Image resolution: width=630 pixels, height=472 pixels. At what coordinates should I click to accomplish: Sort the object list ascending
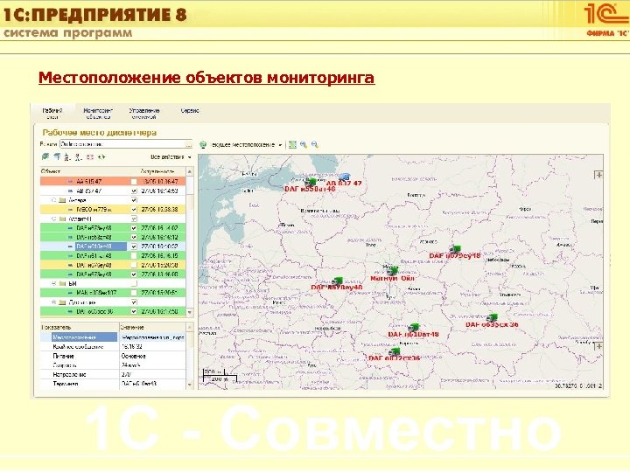coord(67,157)
